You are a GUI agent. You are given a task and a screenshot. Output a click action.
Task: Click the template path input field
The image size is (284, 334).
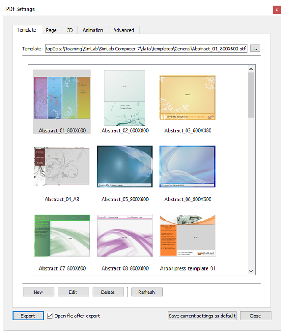146,49
